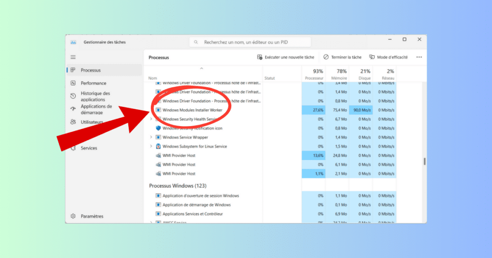Click the Applications de démarrage icon
The image size is (492, 258).
pyautogui.click(x=73, y=109)
